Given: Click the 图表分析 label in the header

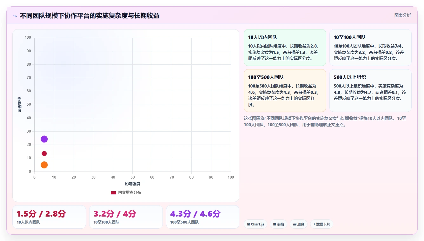Looking at the screenshot, I should [402, 15].
